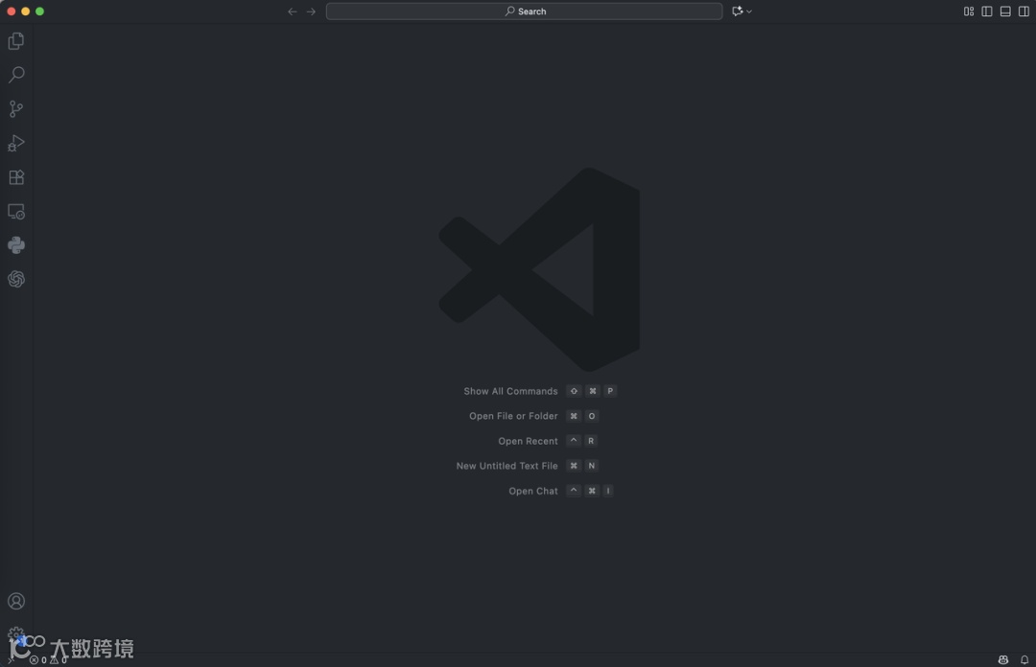
Task: Open the Explorer view in activity bar
Action: [16, 41]
